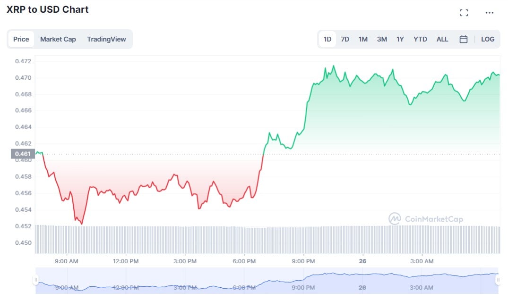Open the three-dot chart options menu
508x300 pixels.
coord(489,13)
